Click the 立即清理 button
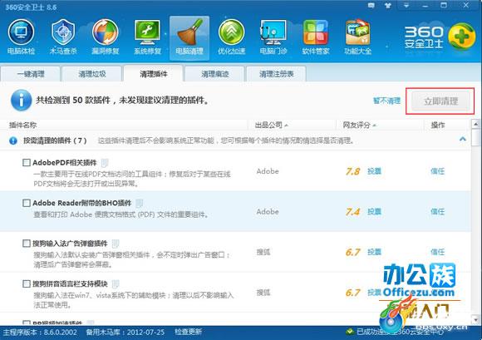 pyautogui.click(x=440, y=101)
